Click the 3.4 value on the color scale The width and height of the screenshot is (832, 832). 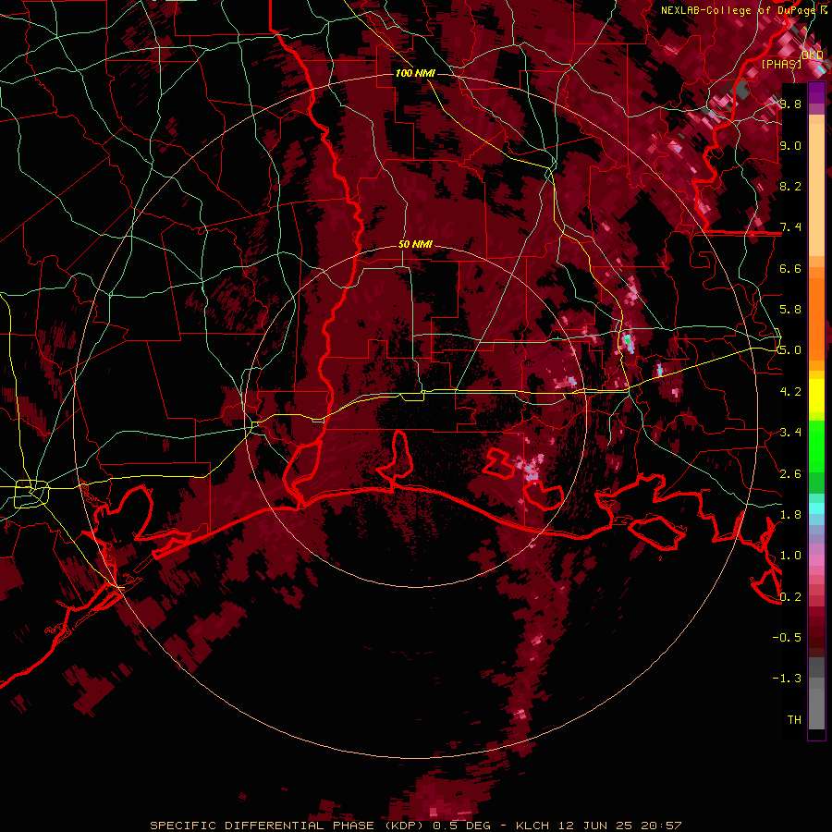tap(790, 433)
